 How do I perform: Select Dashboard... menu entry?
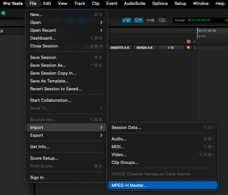click(x=66, y=38)
